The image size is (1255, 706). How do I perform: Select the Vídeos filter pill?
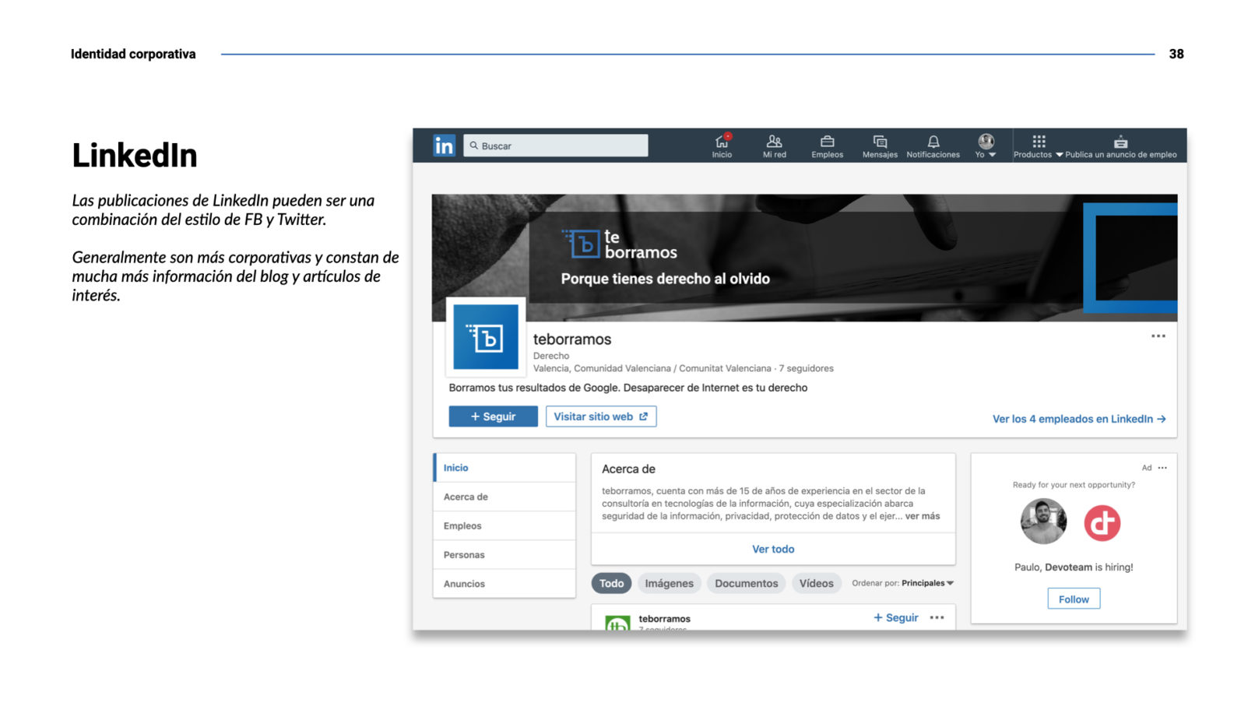tap(816, 583)
